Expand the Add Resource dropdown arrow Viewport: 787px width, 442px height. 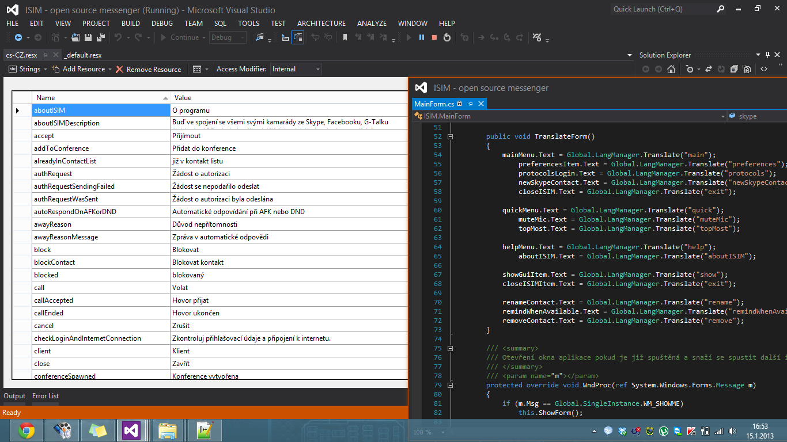(x=110, y=69)
